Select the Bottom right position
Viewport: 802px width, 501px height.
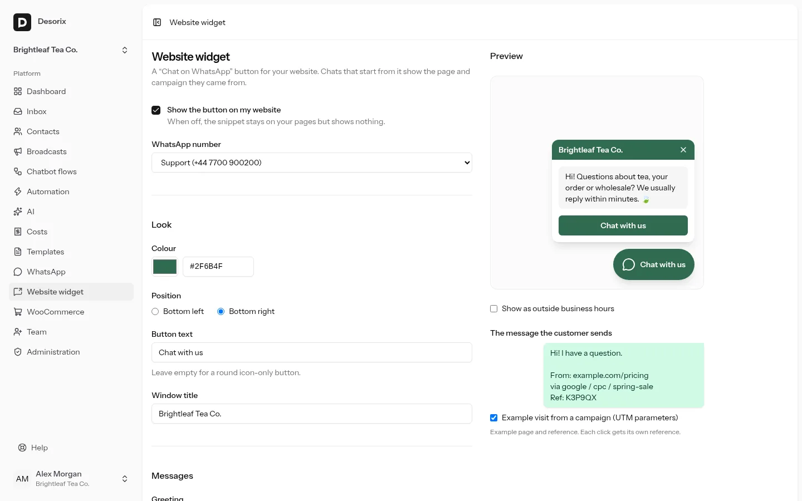(x=221, y=311)
